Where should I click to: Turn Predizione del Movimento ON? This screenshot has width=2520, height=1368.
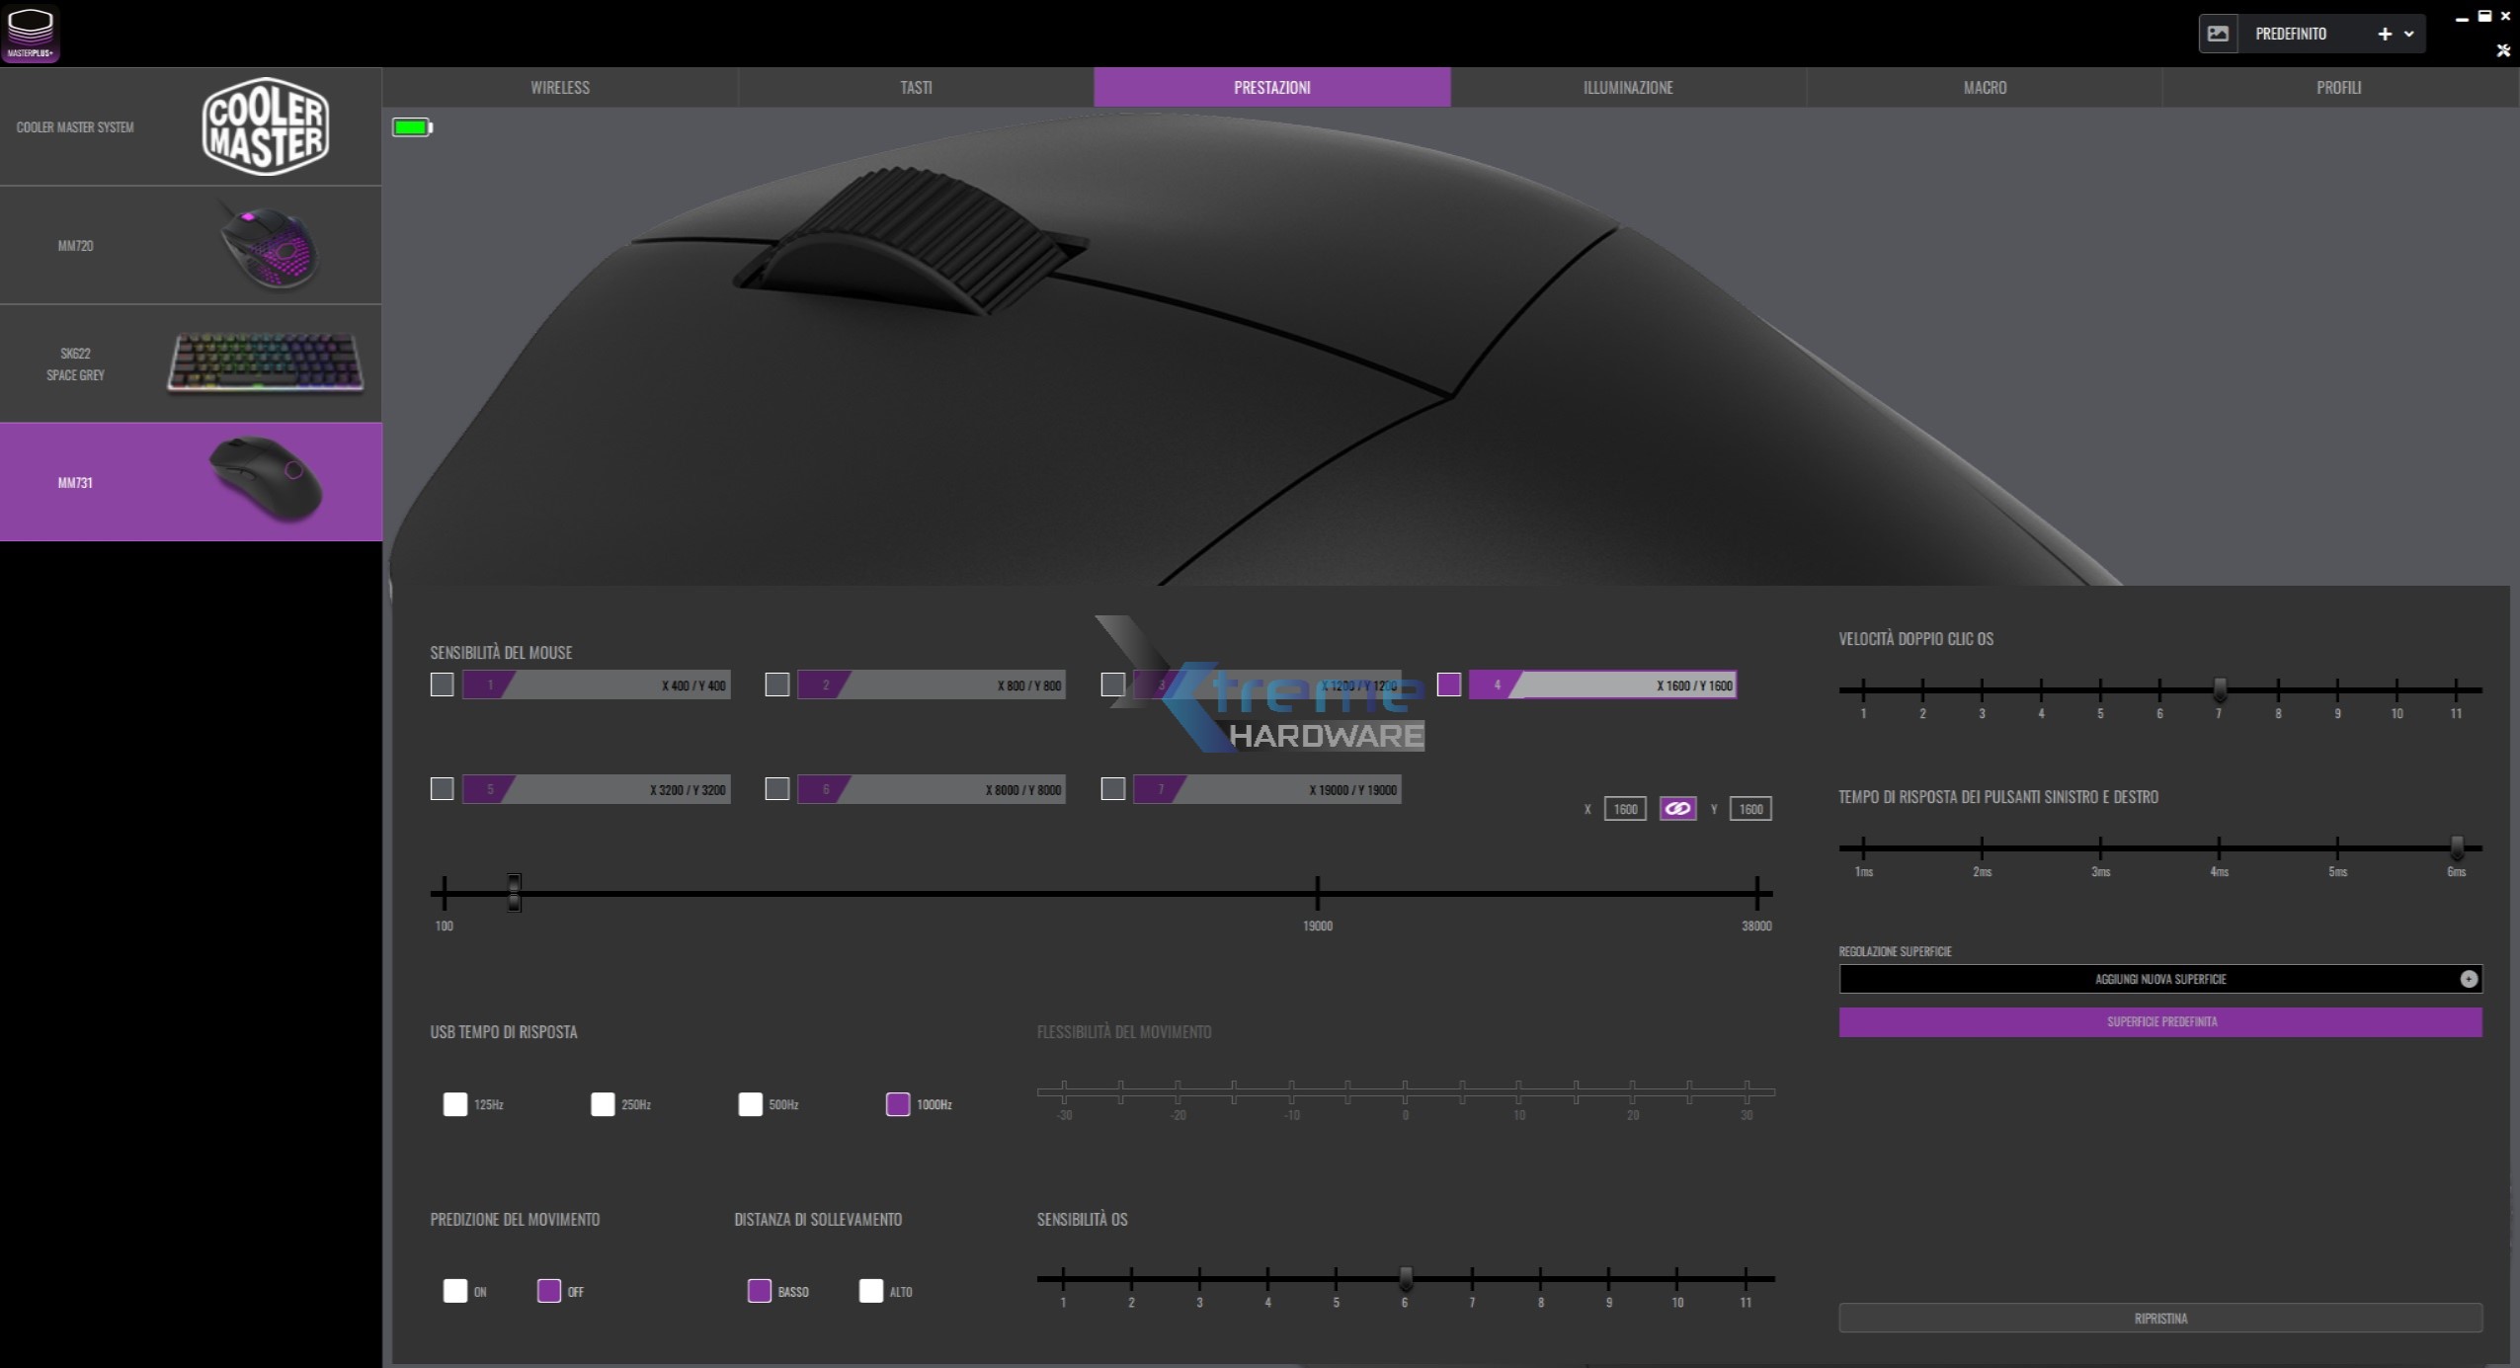(x=454, y=1291)
